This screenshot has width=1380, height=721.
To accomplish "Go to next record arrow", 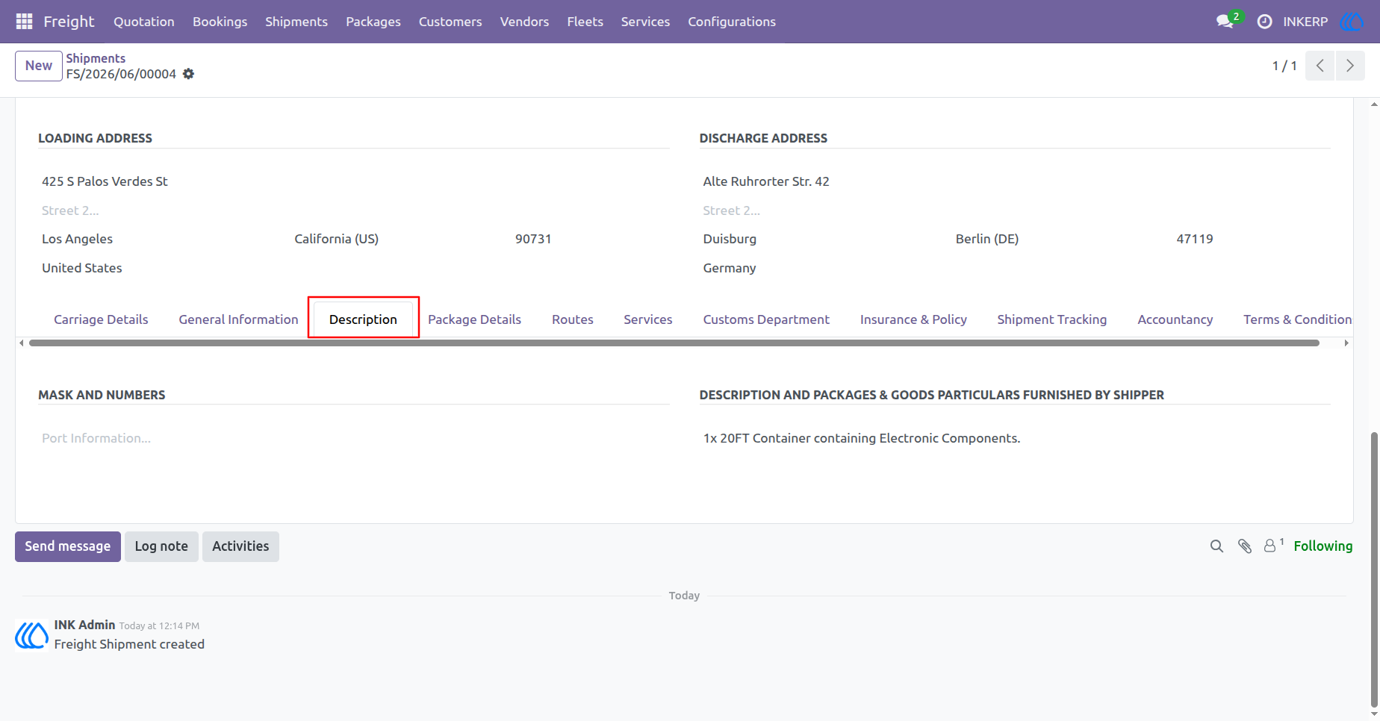I will click(1350, 66).
